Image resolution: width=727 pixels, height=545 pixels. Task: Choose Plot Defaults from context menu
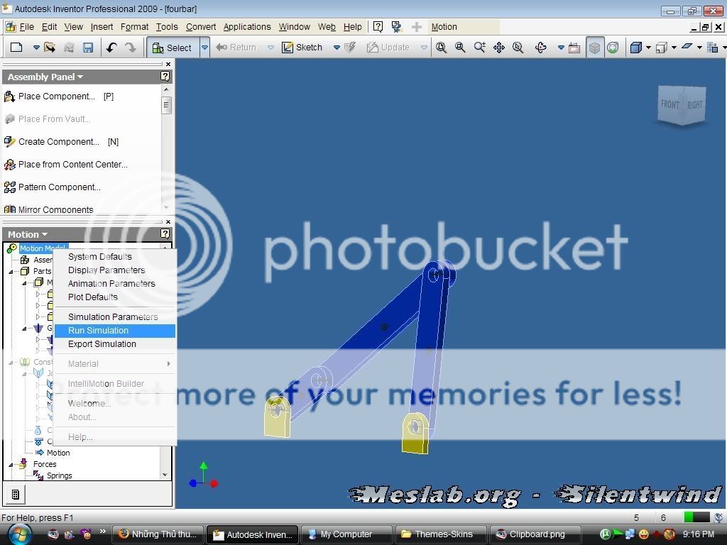pos(115,297)
